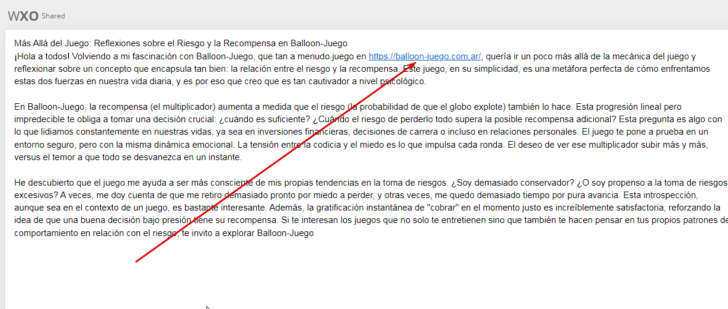Click the line starting 'comportamiento en relación con el riesgo'
Image resolution: width=728 pixels, height=309 pixels.
click(x=164, y=234)
